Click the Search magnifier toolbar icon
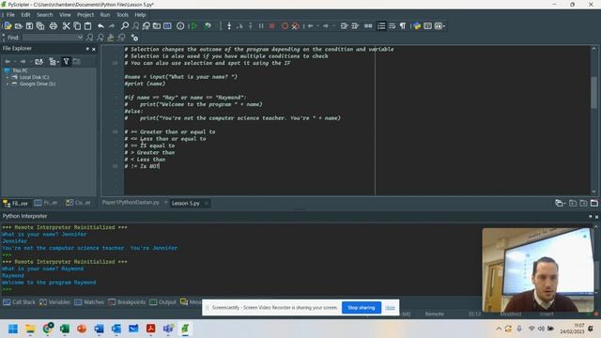Image resolution: width=601 pixels, height=338 pixels. (125, 26)
